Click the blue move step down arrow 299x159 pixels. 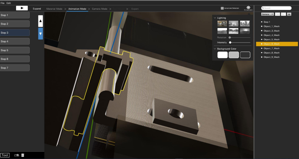tap(40, 34)
